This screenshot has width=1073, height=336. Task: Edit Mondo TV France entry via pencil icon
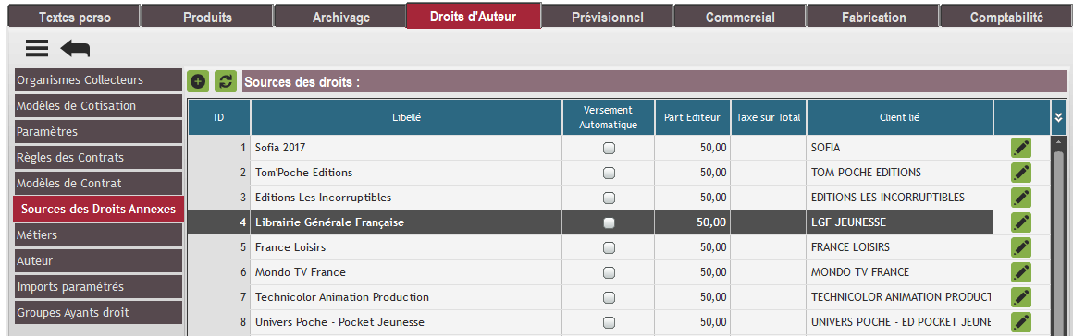point(1021,271)
